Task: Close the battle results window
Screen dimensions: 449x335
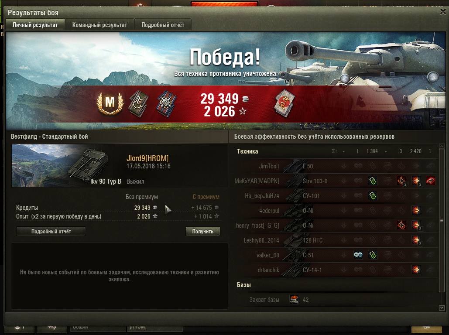Action: (x=443, y=12)
